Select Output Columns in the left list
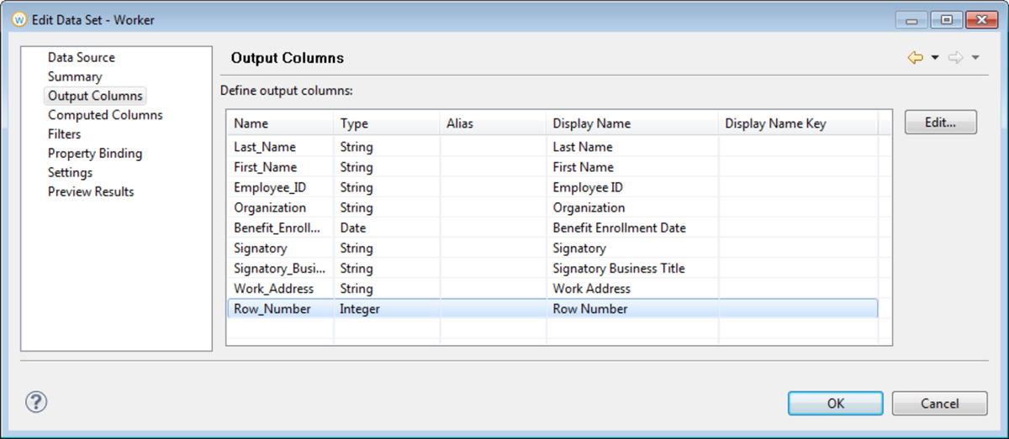 tap(95, 96)
